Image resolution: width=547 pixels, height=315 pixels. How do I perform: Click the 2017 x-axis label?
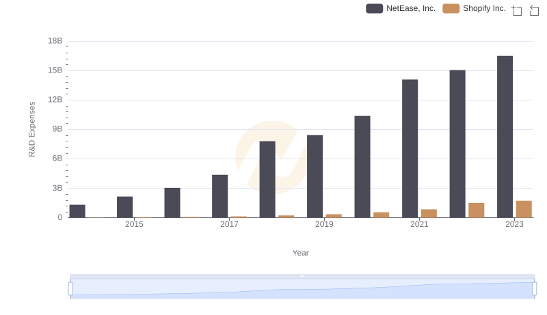tap(229, 224)
